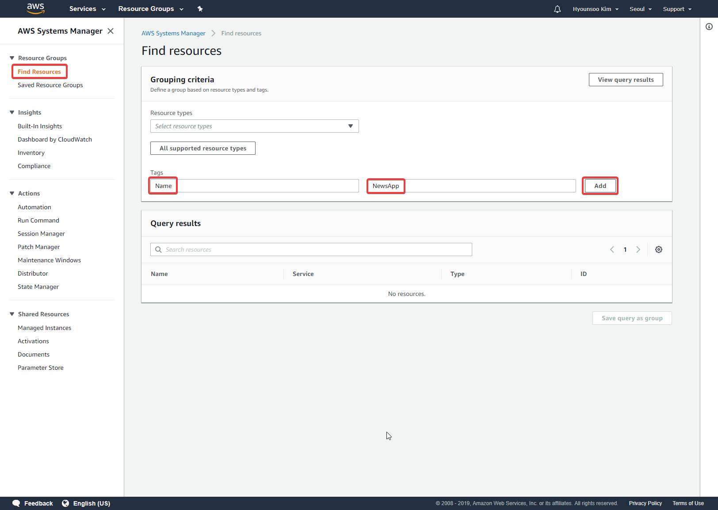Click the search magnifier icon in Query results
Image resolution: width=718 pixels, height=510 pixels.
click(158, 249)
